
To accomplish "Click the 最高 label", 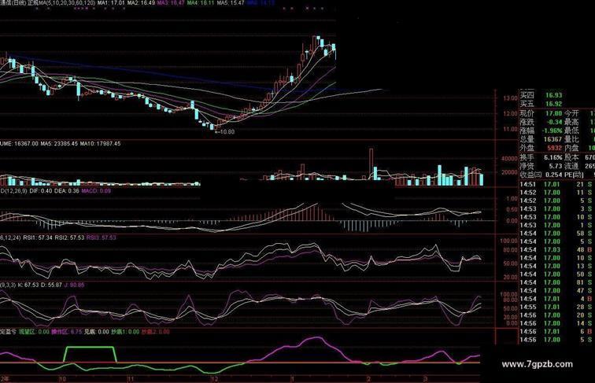I will pos(572,122).
